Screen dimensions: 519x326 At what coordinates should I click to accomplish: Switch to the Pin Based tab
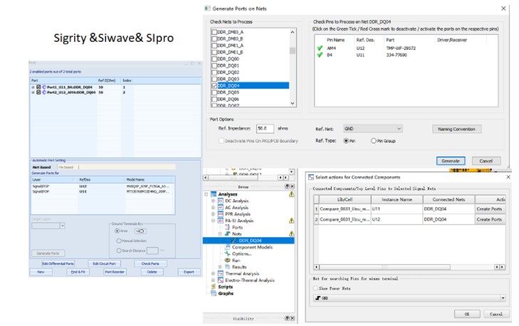pyautogui.click(x=66, y=167)
